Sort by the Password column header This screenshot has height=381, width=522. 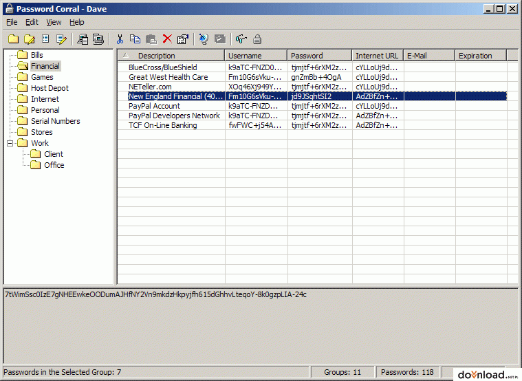[320, 56]
